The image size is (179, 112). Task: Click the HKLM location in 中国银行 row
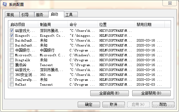[x=115, y=50]
